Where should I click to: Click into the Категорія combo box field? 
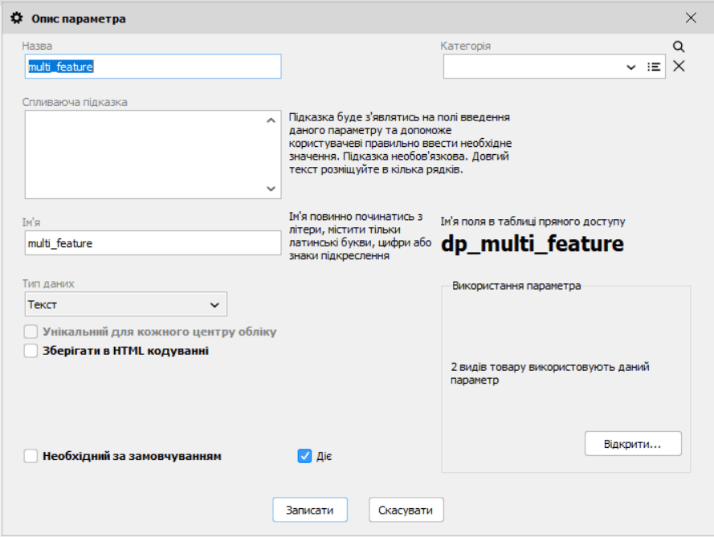click(x=530, y=67)
